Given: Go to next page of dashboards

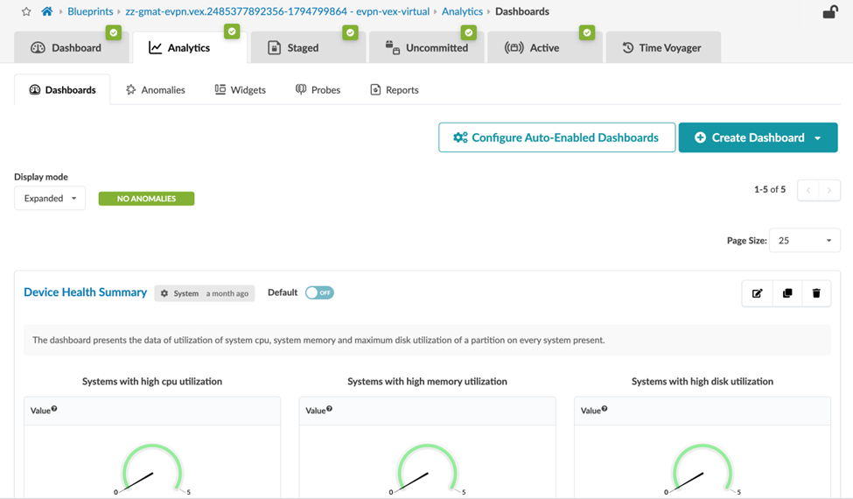Looking at the screenshot, I should click(x=829, y=190).
